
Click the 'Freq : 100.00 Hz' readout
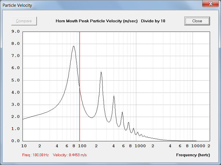point(35,155)
